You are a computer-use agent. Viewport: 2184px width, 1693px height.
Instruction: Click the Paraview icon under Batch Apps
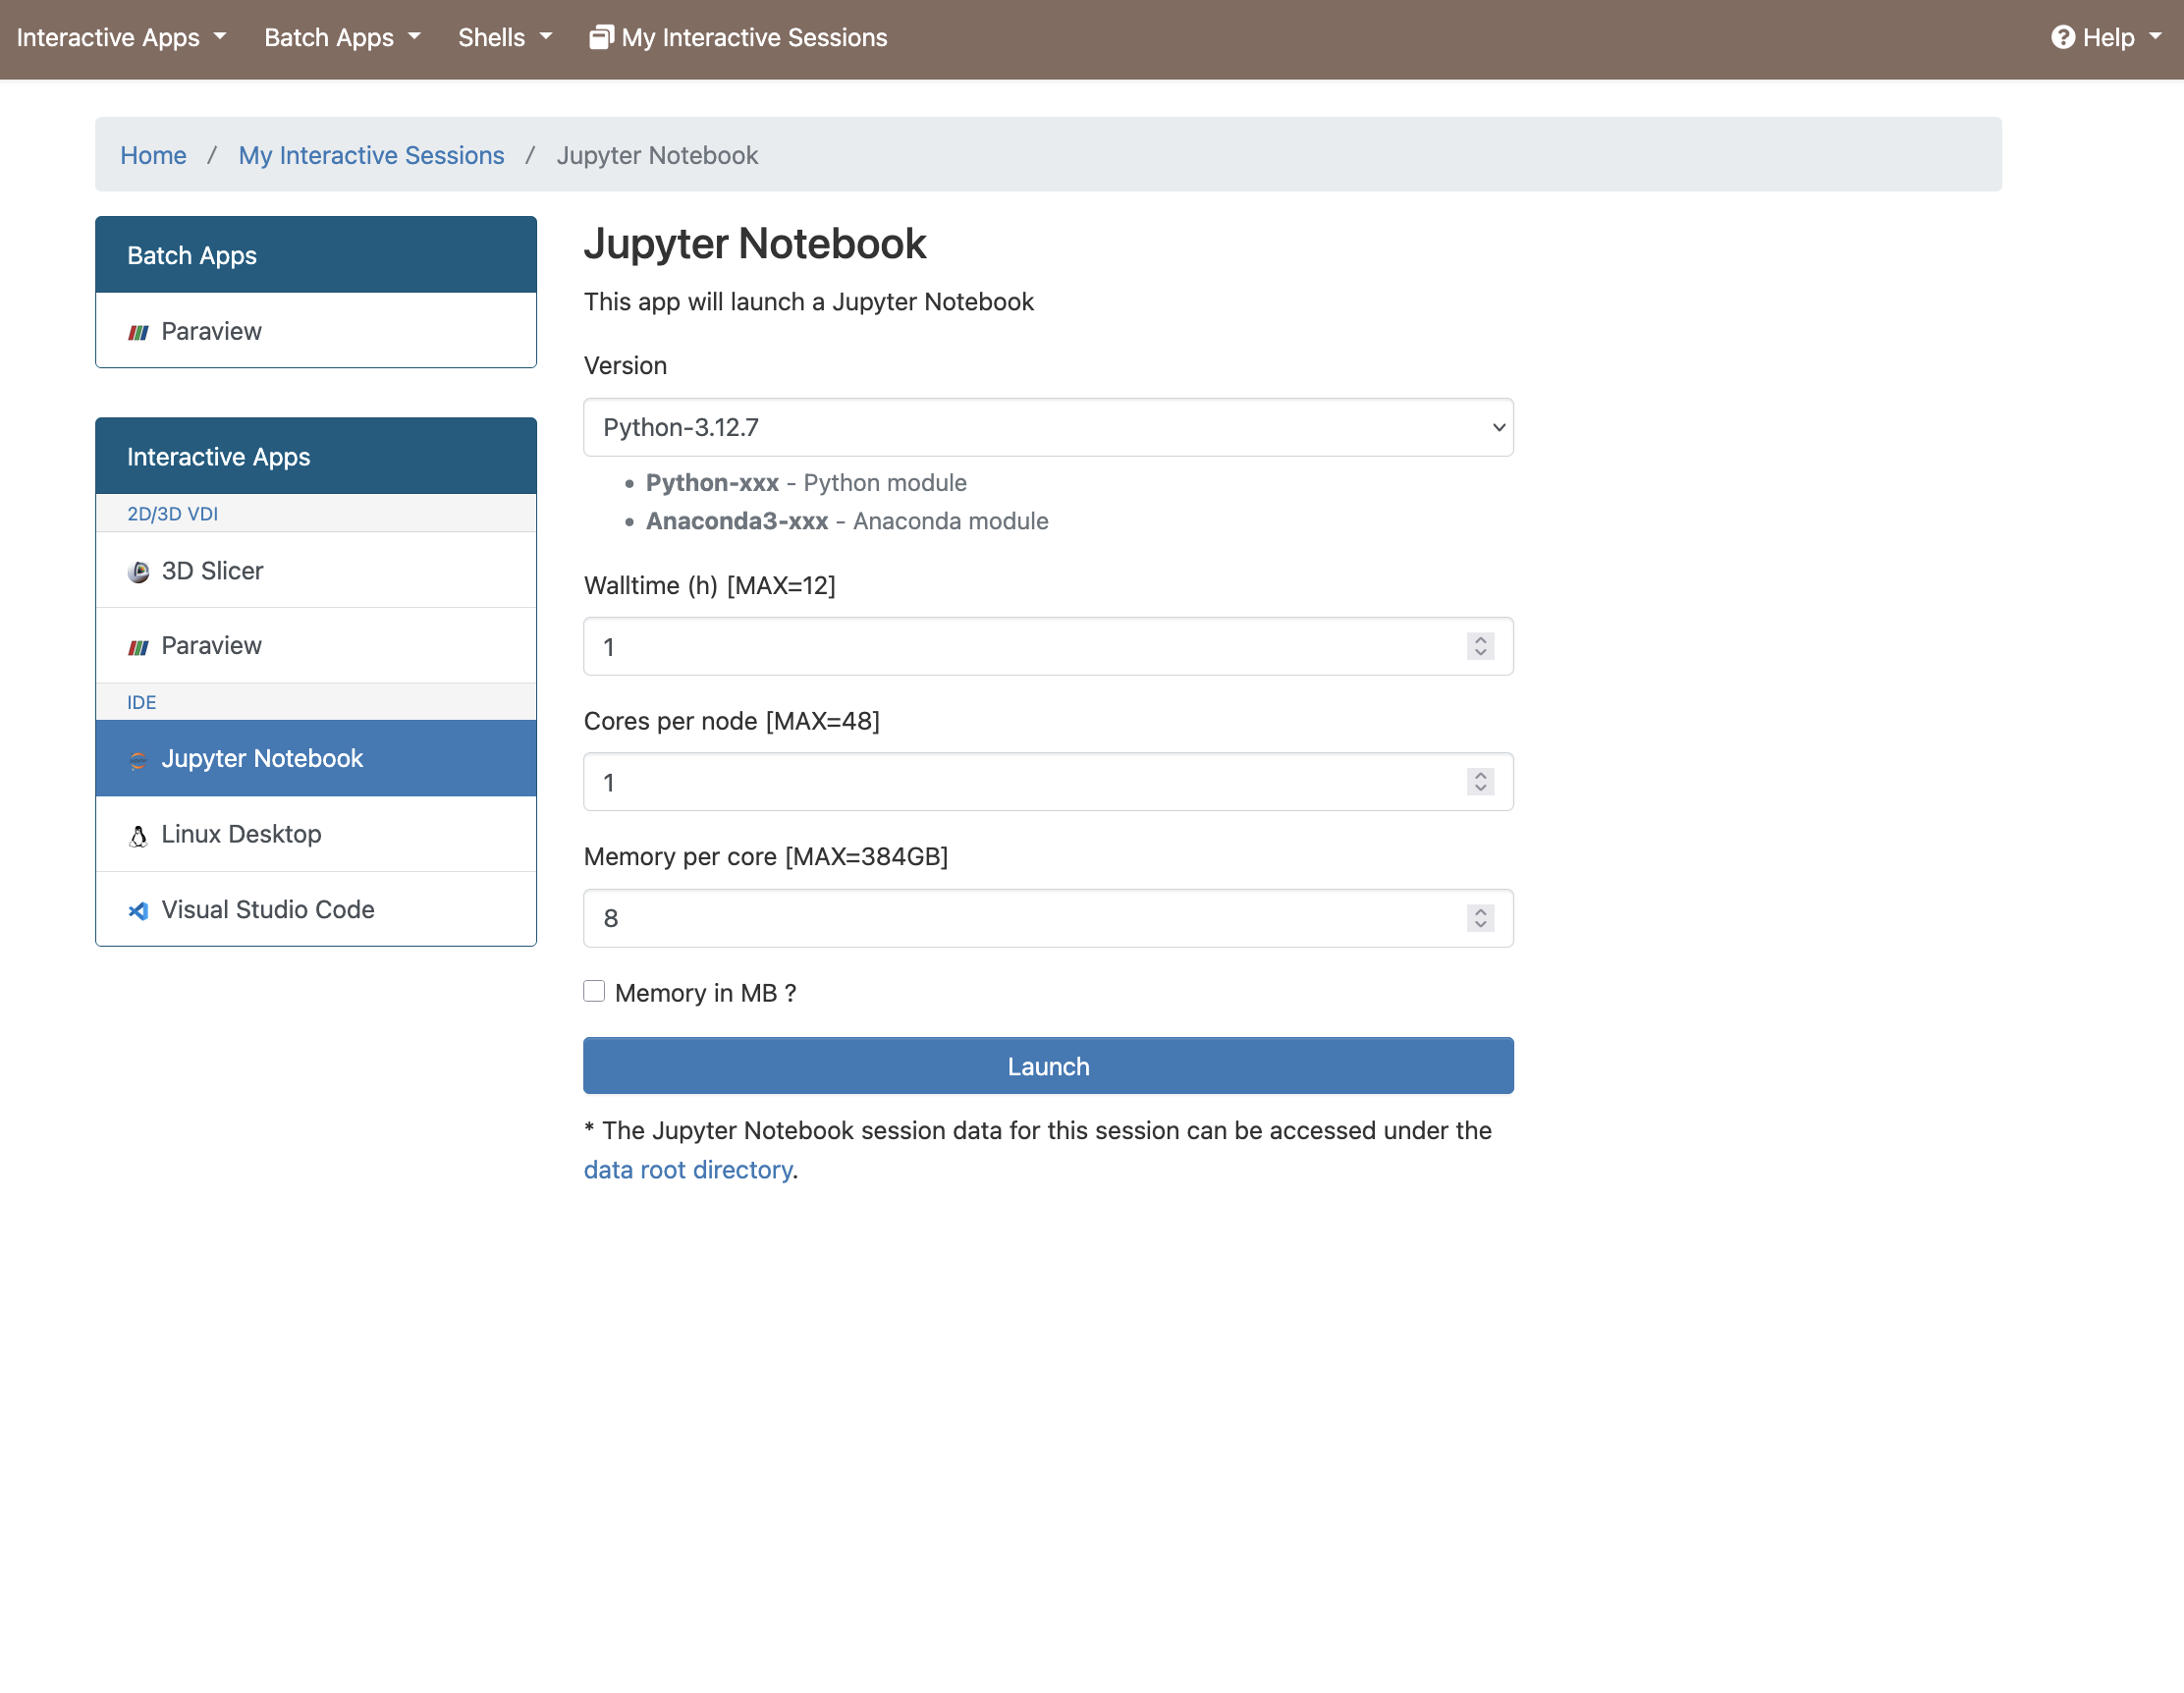138,332
